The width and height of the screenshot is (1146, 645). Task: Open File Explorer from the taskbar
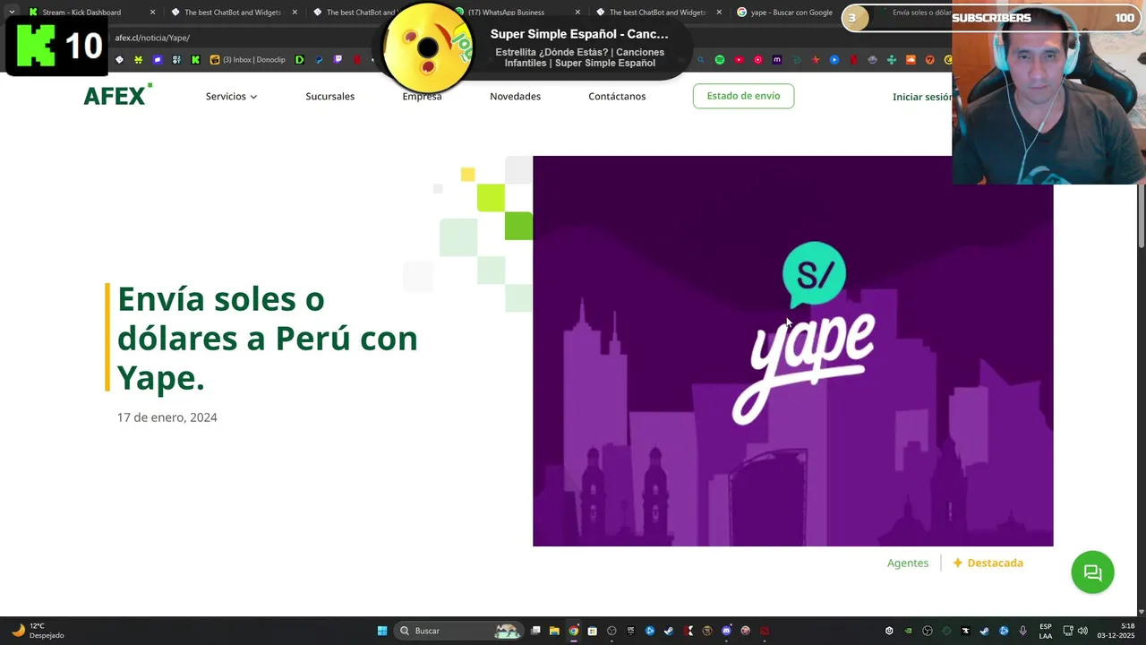click(554, 631)
